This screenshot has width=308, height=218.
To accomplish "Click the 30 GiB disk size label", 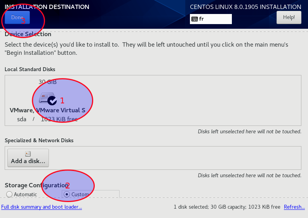I will [47, 82].
